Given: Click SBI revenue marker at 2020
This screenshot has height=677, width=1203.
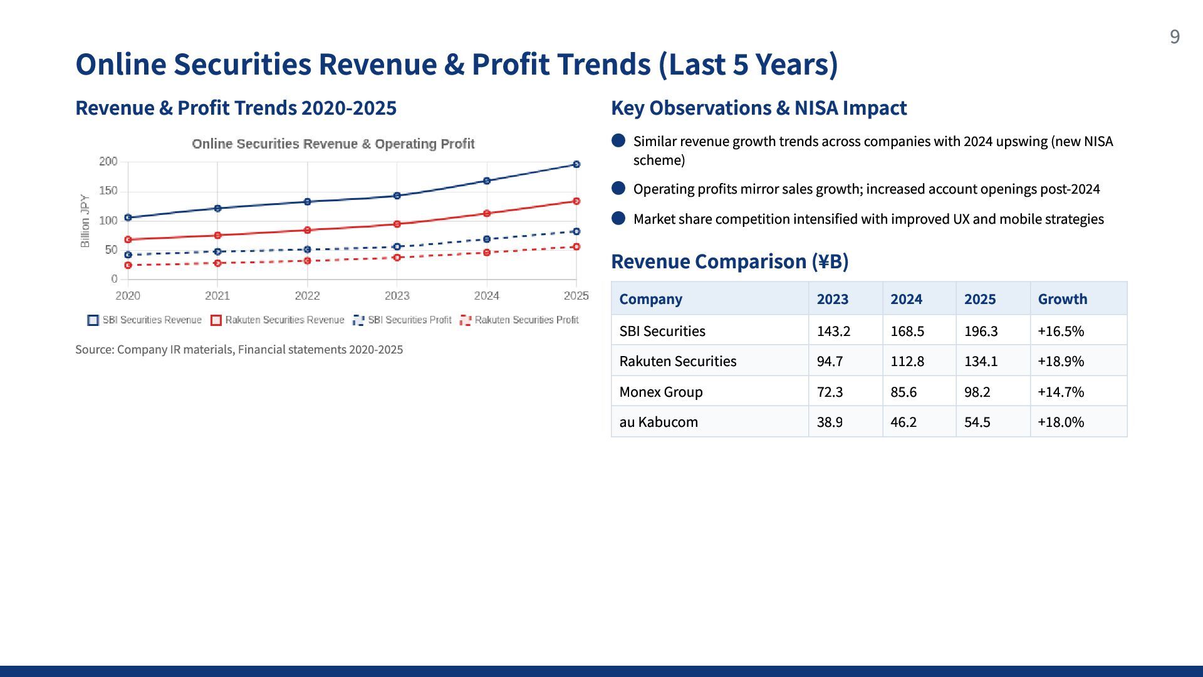Looking at the screenshot, I should (128, 218).
